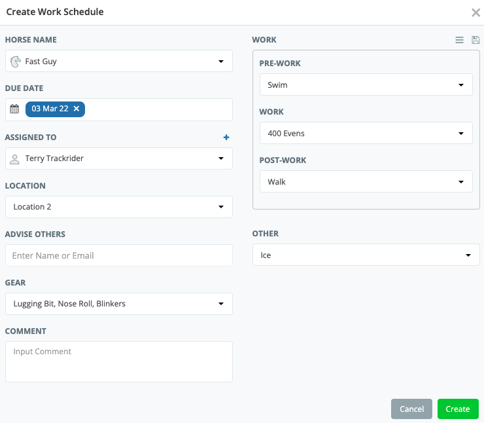This screenshot has height=423, width=484.
Task: Click the list menu icon beside Work
Action: (459, 40)
